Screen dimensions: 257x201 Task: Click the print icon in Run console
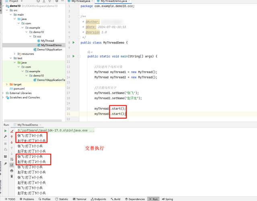[x=12, y=170]
